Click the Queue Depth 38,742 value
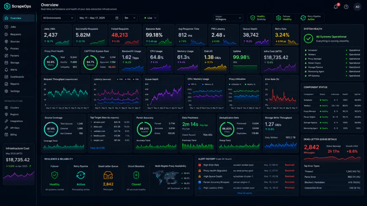Viewport: 367px width, 206px height. (x=251, y=35)
